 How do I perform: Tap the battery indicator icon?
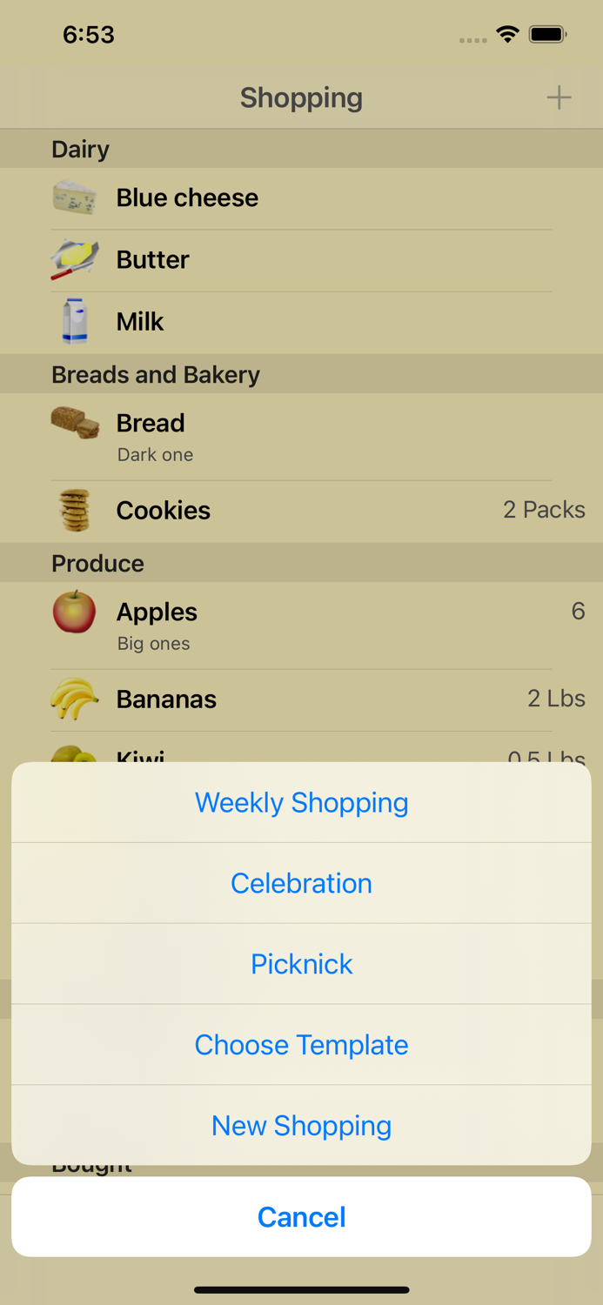pos(548,35)
